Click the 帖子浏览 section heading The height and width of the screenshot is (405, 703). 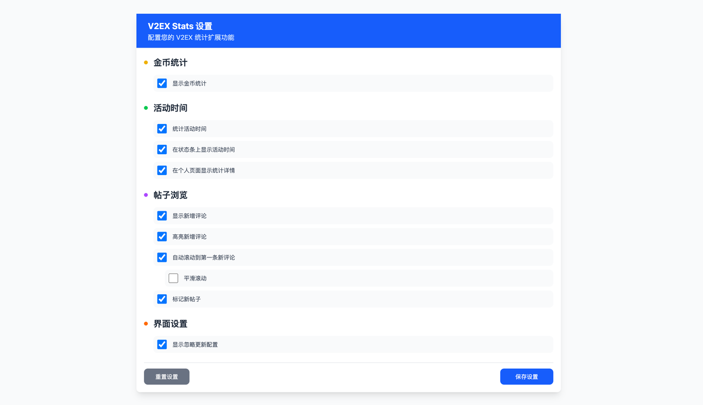pyautogui.click(x=170, y=195)
